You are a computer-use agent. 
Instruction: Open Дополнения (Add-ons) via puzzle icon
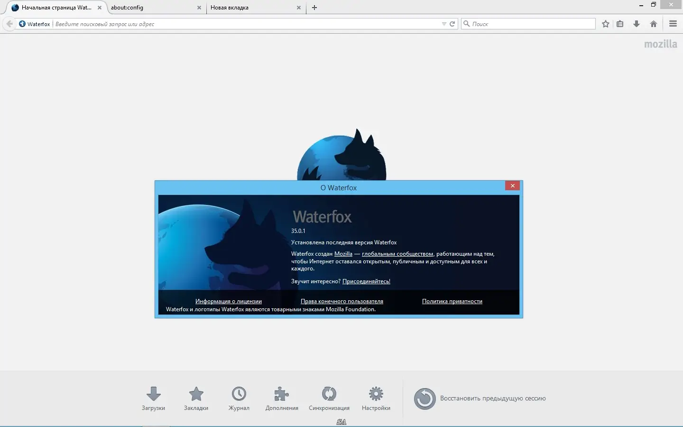281,394
